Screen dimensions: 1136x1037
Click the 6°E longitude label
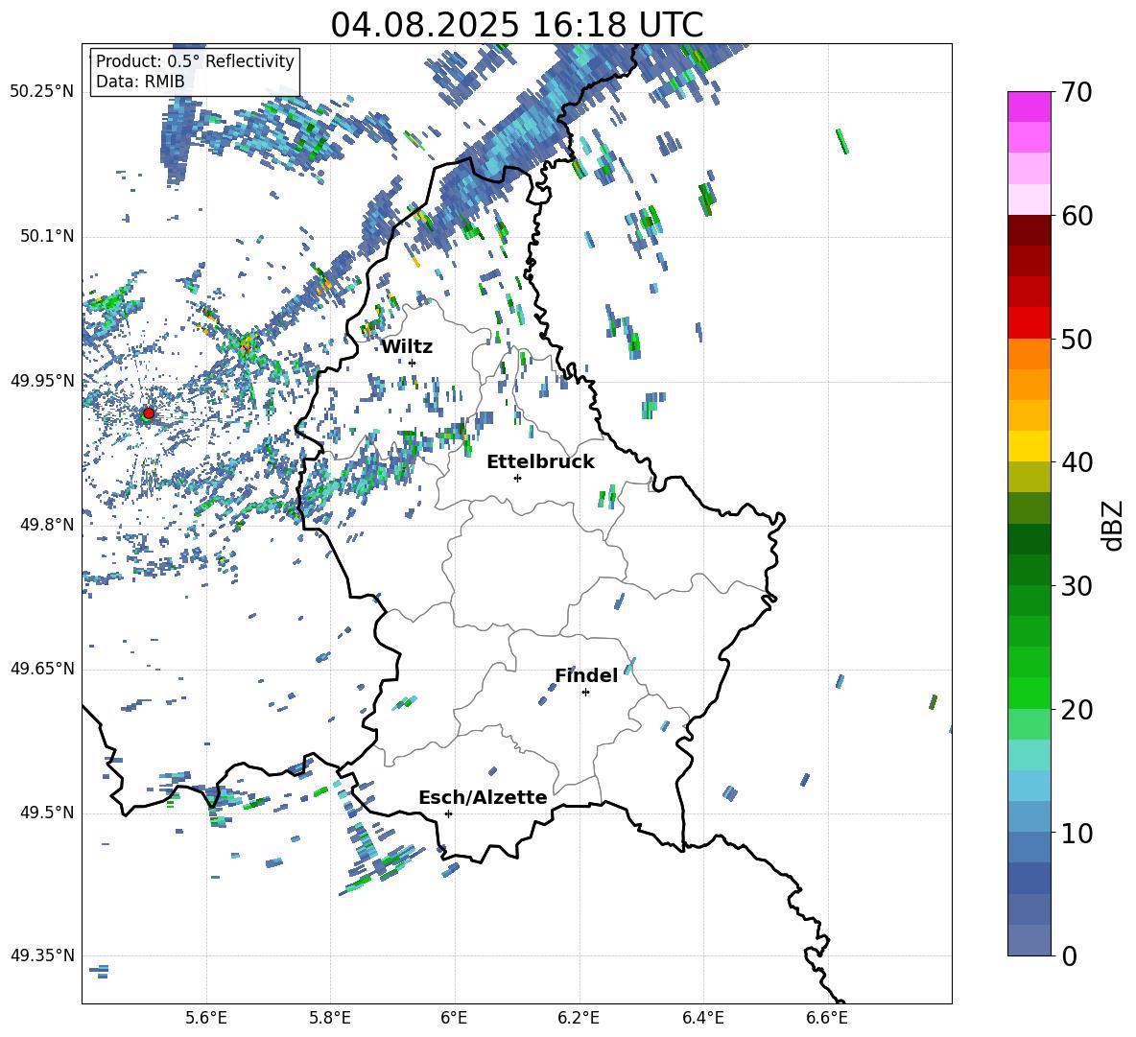pyautogui.click(x=454, y=1018)
